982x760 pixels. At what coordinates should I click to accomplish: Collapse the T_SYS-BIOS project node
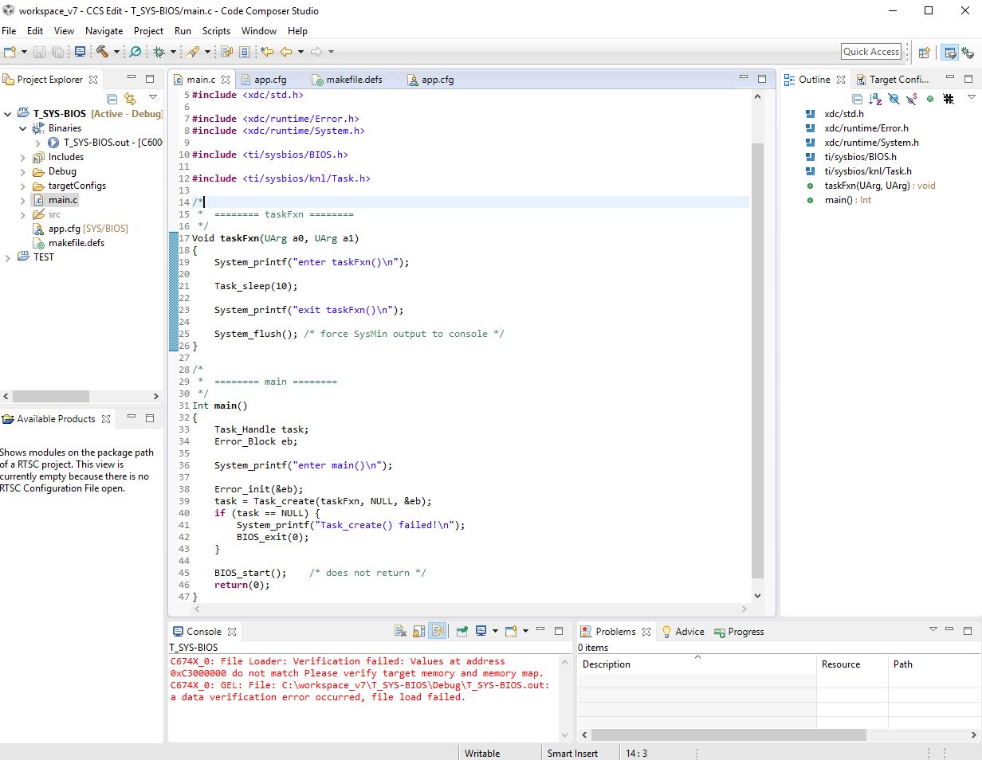pyautogui.click(x=8, y=114)
